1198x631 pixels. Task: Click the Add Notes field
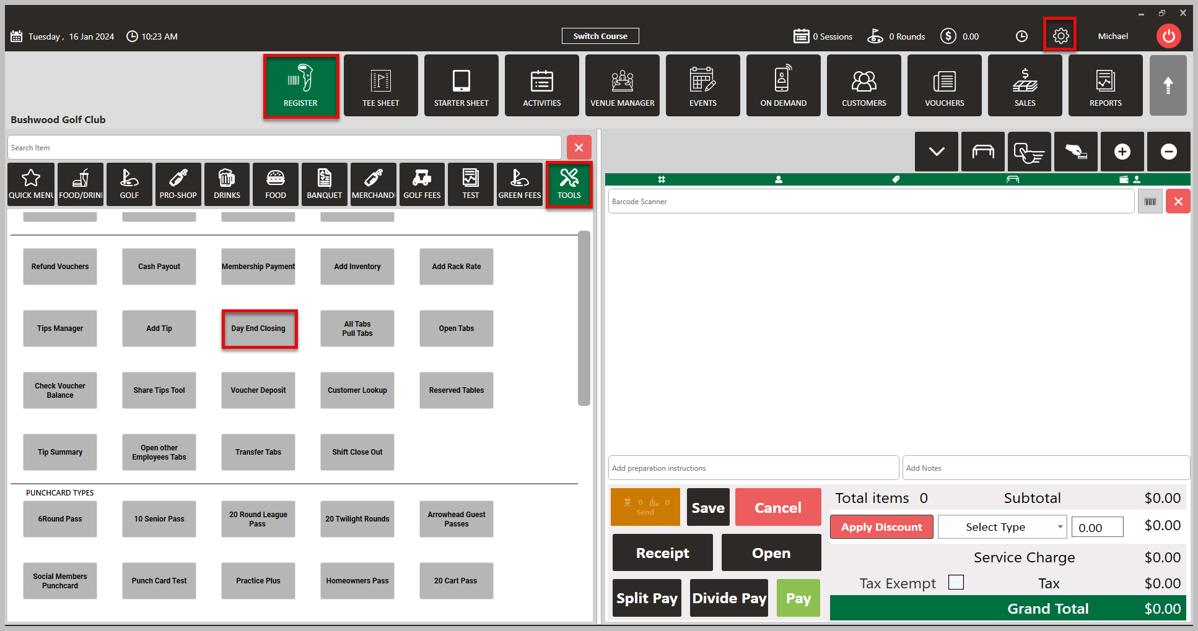click(1046, 468)
